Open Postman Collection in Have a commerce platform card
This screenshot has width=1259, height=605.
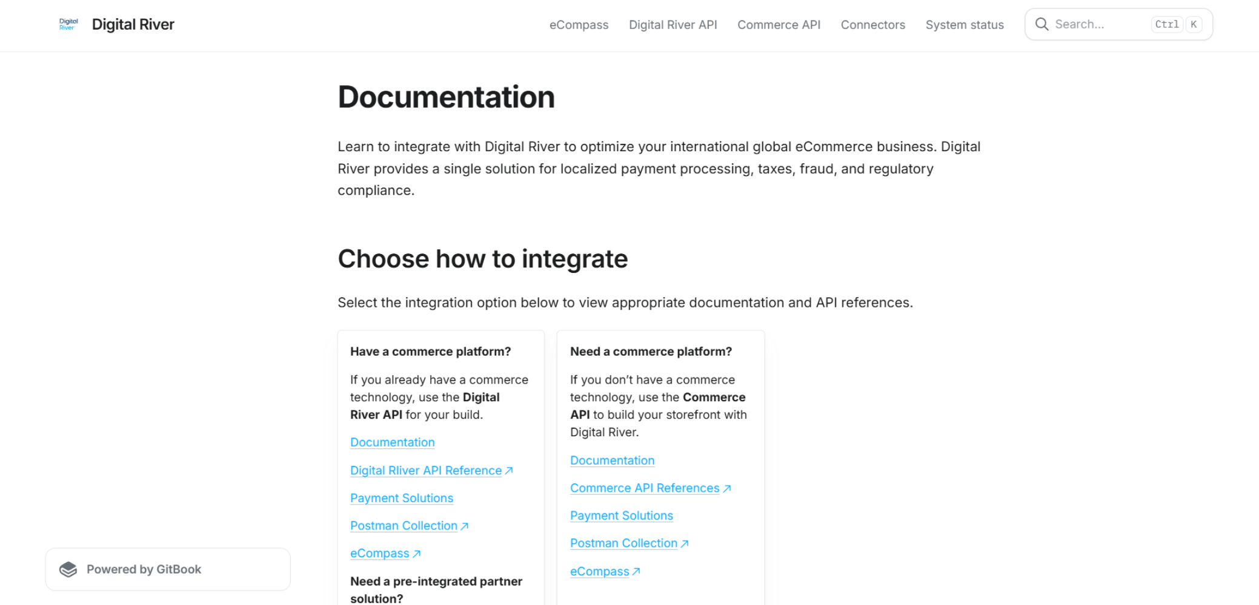point(404,526)
